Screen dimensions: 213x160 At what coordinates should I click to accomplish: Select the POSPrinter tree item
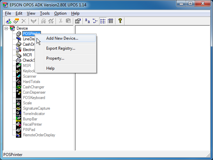pos(32,34)
